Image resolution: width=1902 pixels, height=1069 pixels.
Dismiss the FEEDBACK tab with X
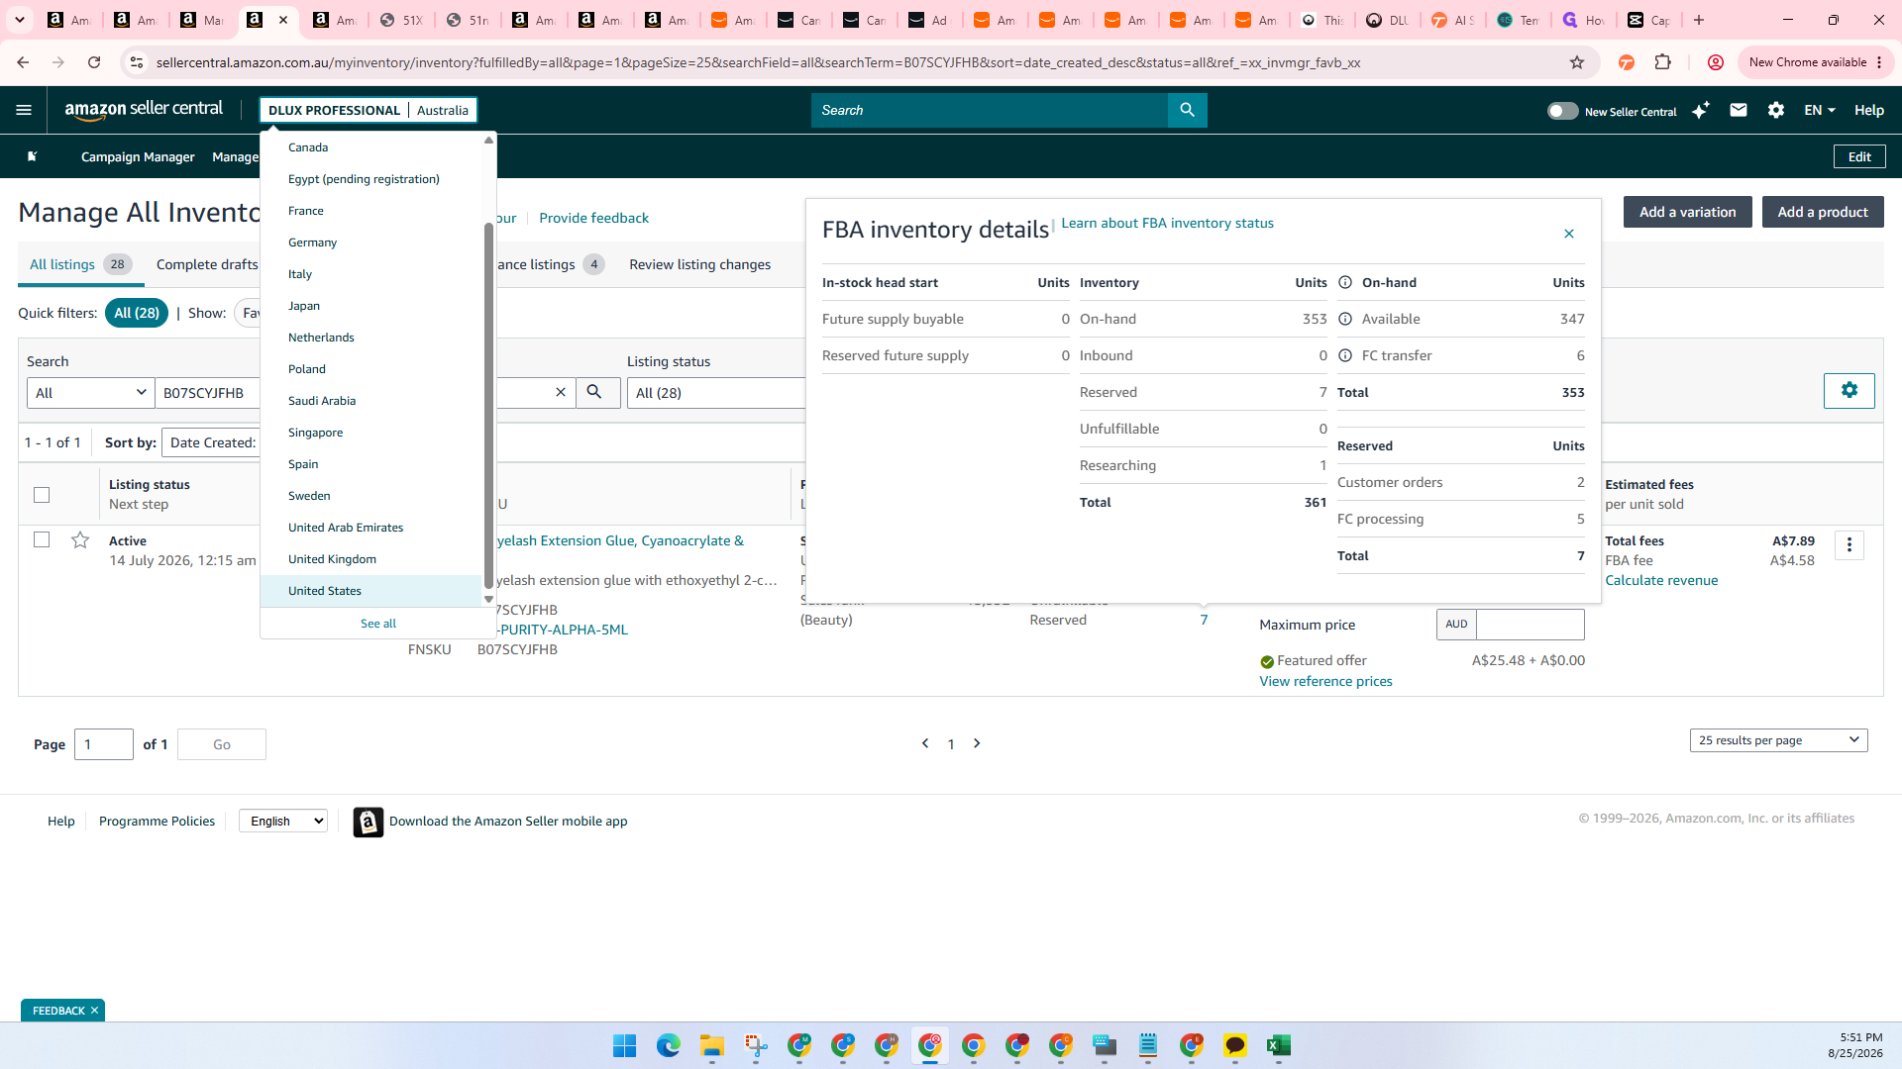click(x=94, y=1011)
